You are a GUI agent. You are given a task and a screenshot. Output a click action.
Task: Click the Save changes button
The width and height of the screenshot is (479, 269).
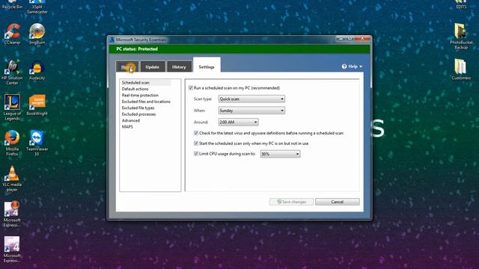click(291, 202)
